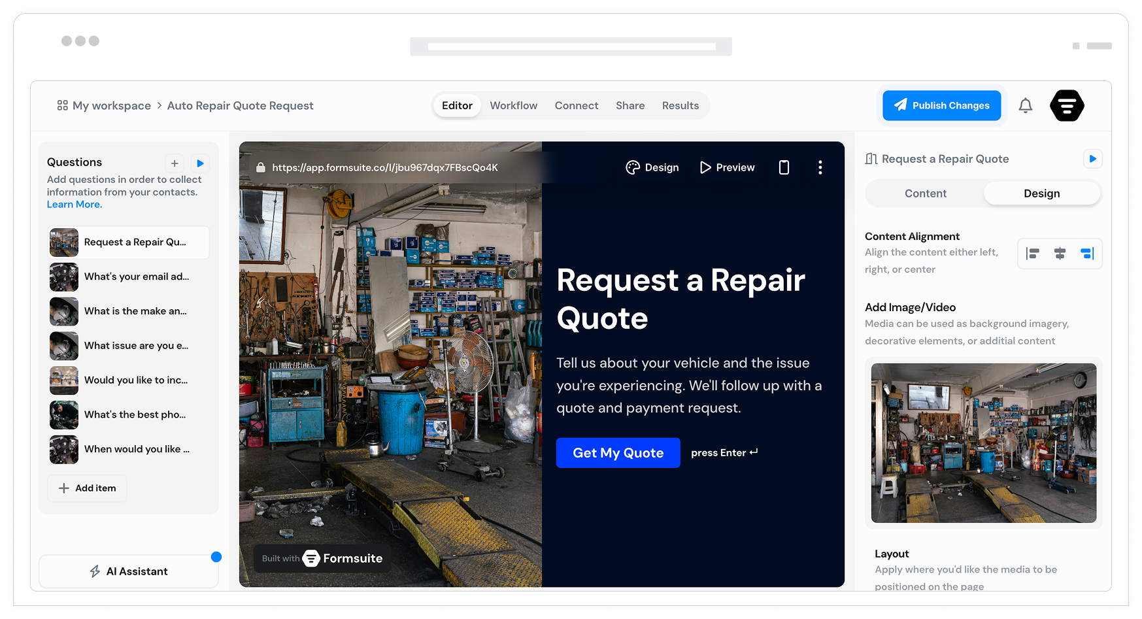Select center content alignment
This screenshot has height=619, width=1142.
(x=1060, y=254)
